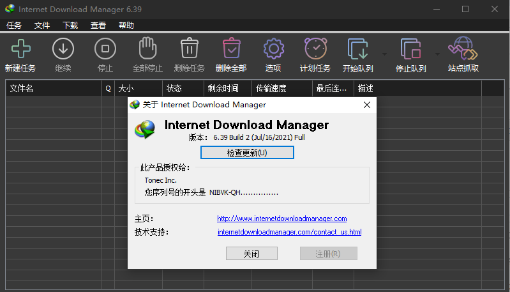Sort by the 剩余时间 column header
Screen dimensions: 510x292
point(228,88)
